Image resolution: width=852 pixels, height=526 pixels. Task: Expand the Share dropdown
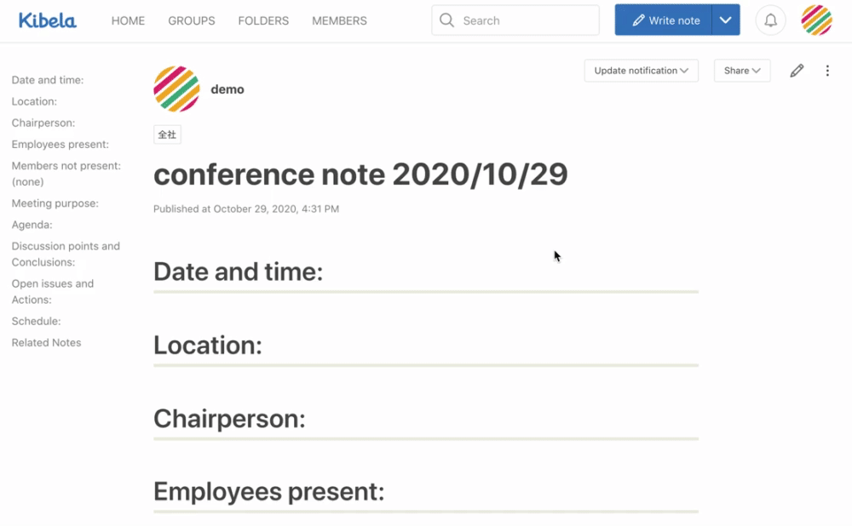pyautogui.click(x=742, y=71)
